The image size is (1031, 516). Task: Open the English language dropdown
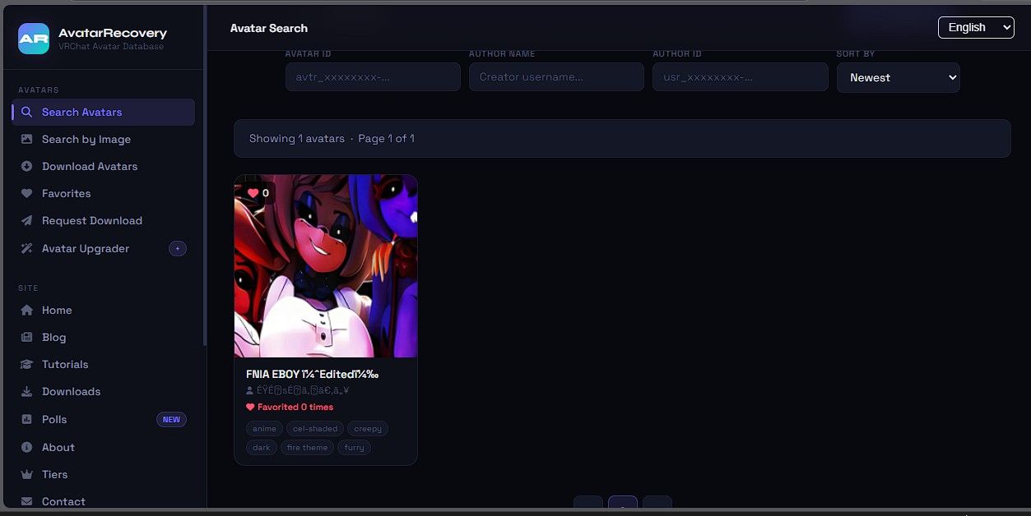976,27
